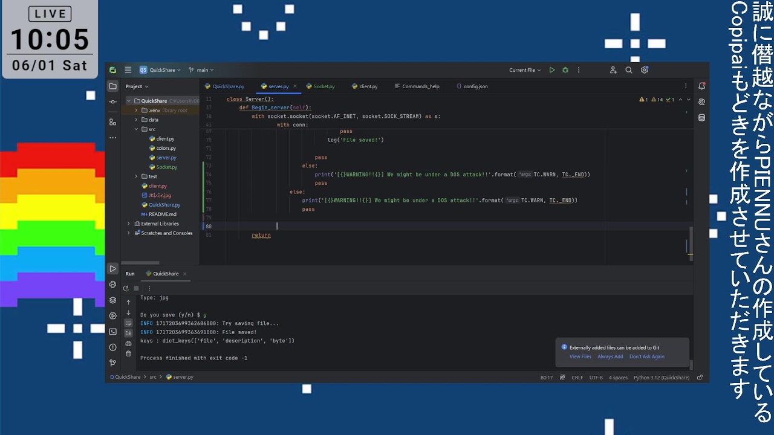
Task: Open the Notifications bell panel
Action: (701, 86)
